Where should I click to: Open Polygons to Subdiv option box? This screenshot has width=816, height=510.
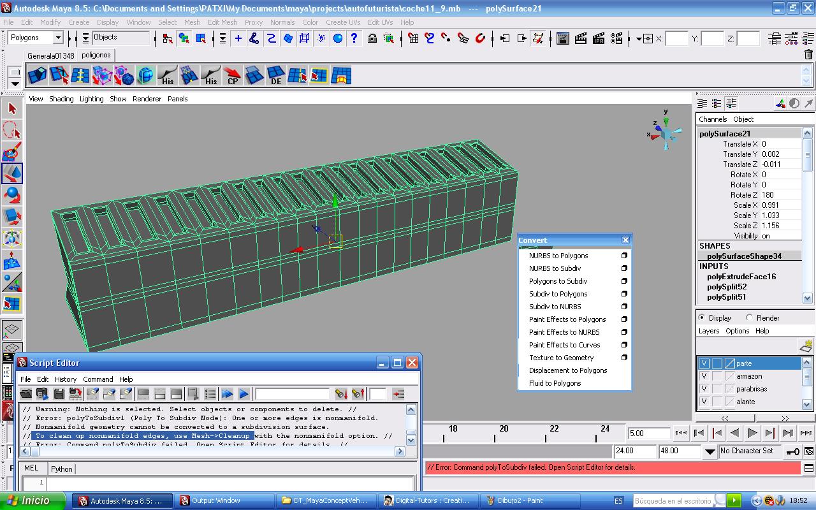(624, 281)
